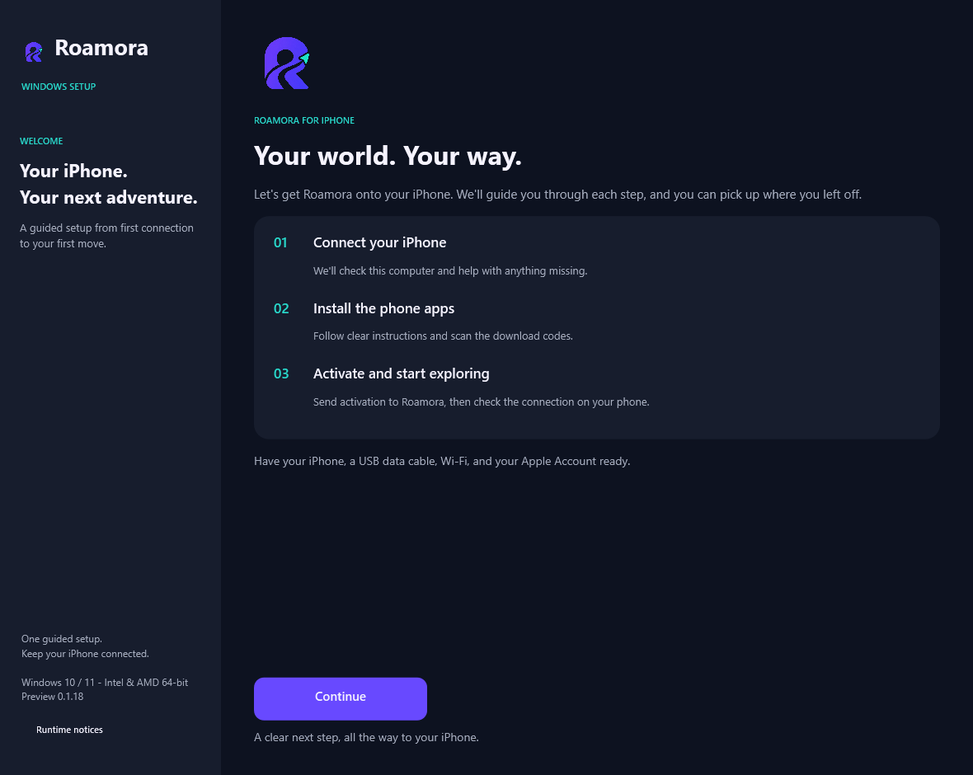The height and width of the screenshot is (775, 973).
Task: Click the 'Preview 0.1.18' version text
Action: click(x=52, y=696)
